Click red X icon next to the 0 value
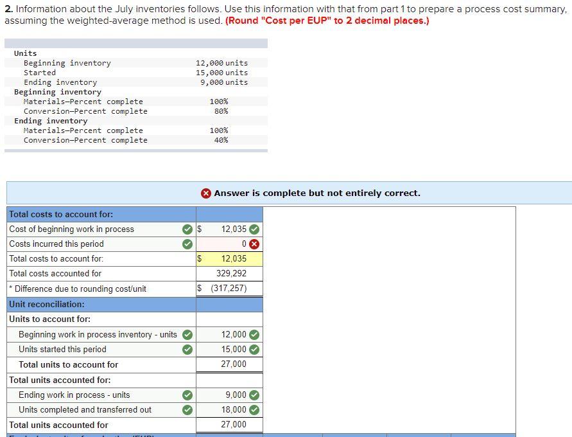 click(254, 244)
